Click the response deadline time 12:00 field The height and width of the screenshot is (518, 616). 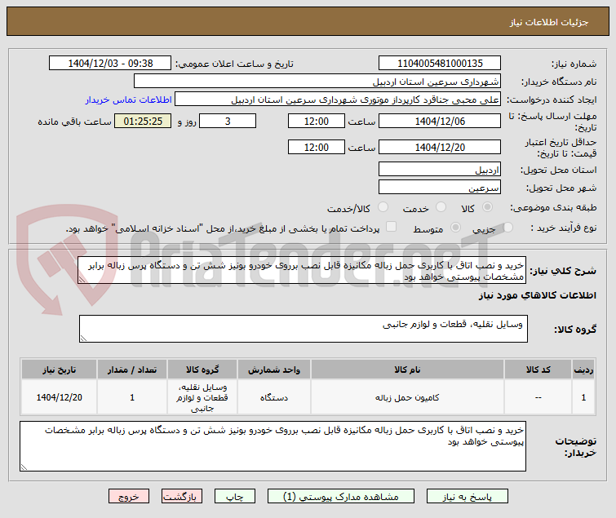[317, 121]
